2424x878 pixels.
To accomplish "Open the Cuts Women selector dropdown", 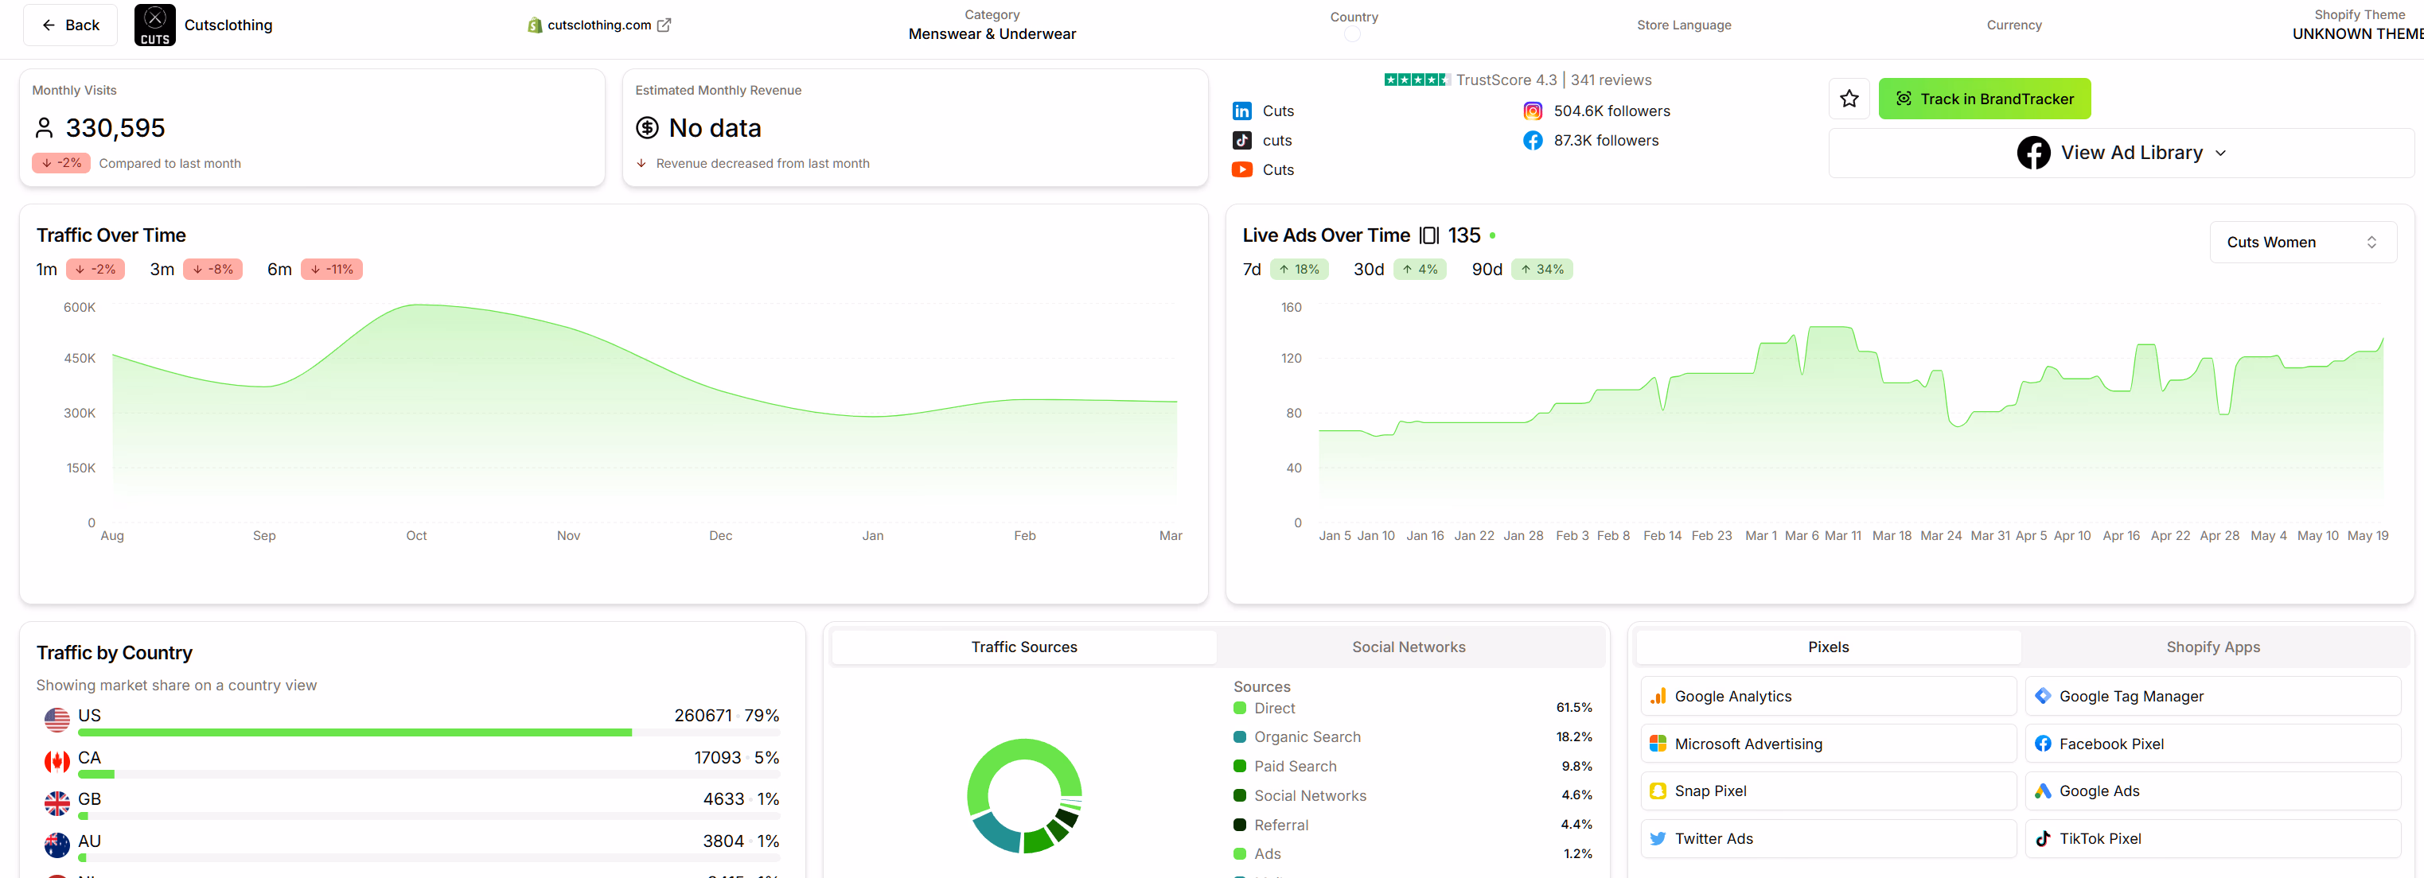I will click(x=2302, y=243).
